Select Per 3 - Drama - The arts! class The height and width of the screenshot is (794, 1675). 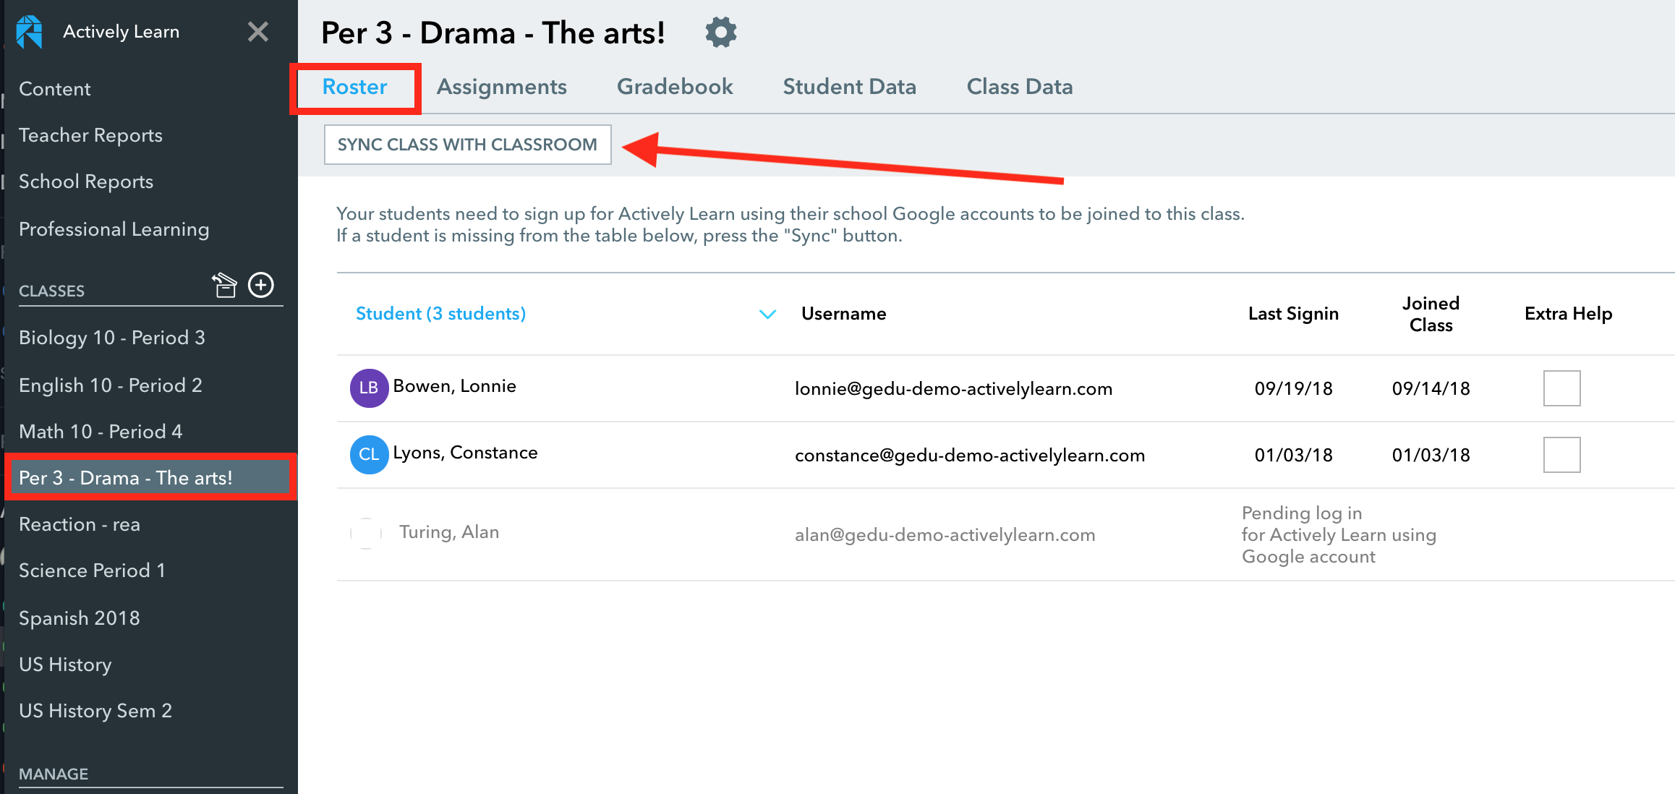point(150,477)
